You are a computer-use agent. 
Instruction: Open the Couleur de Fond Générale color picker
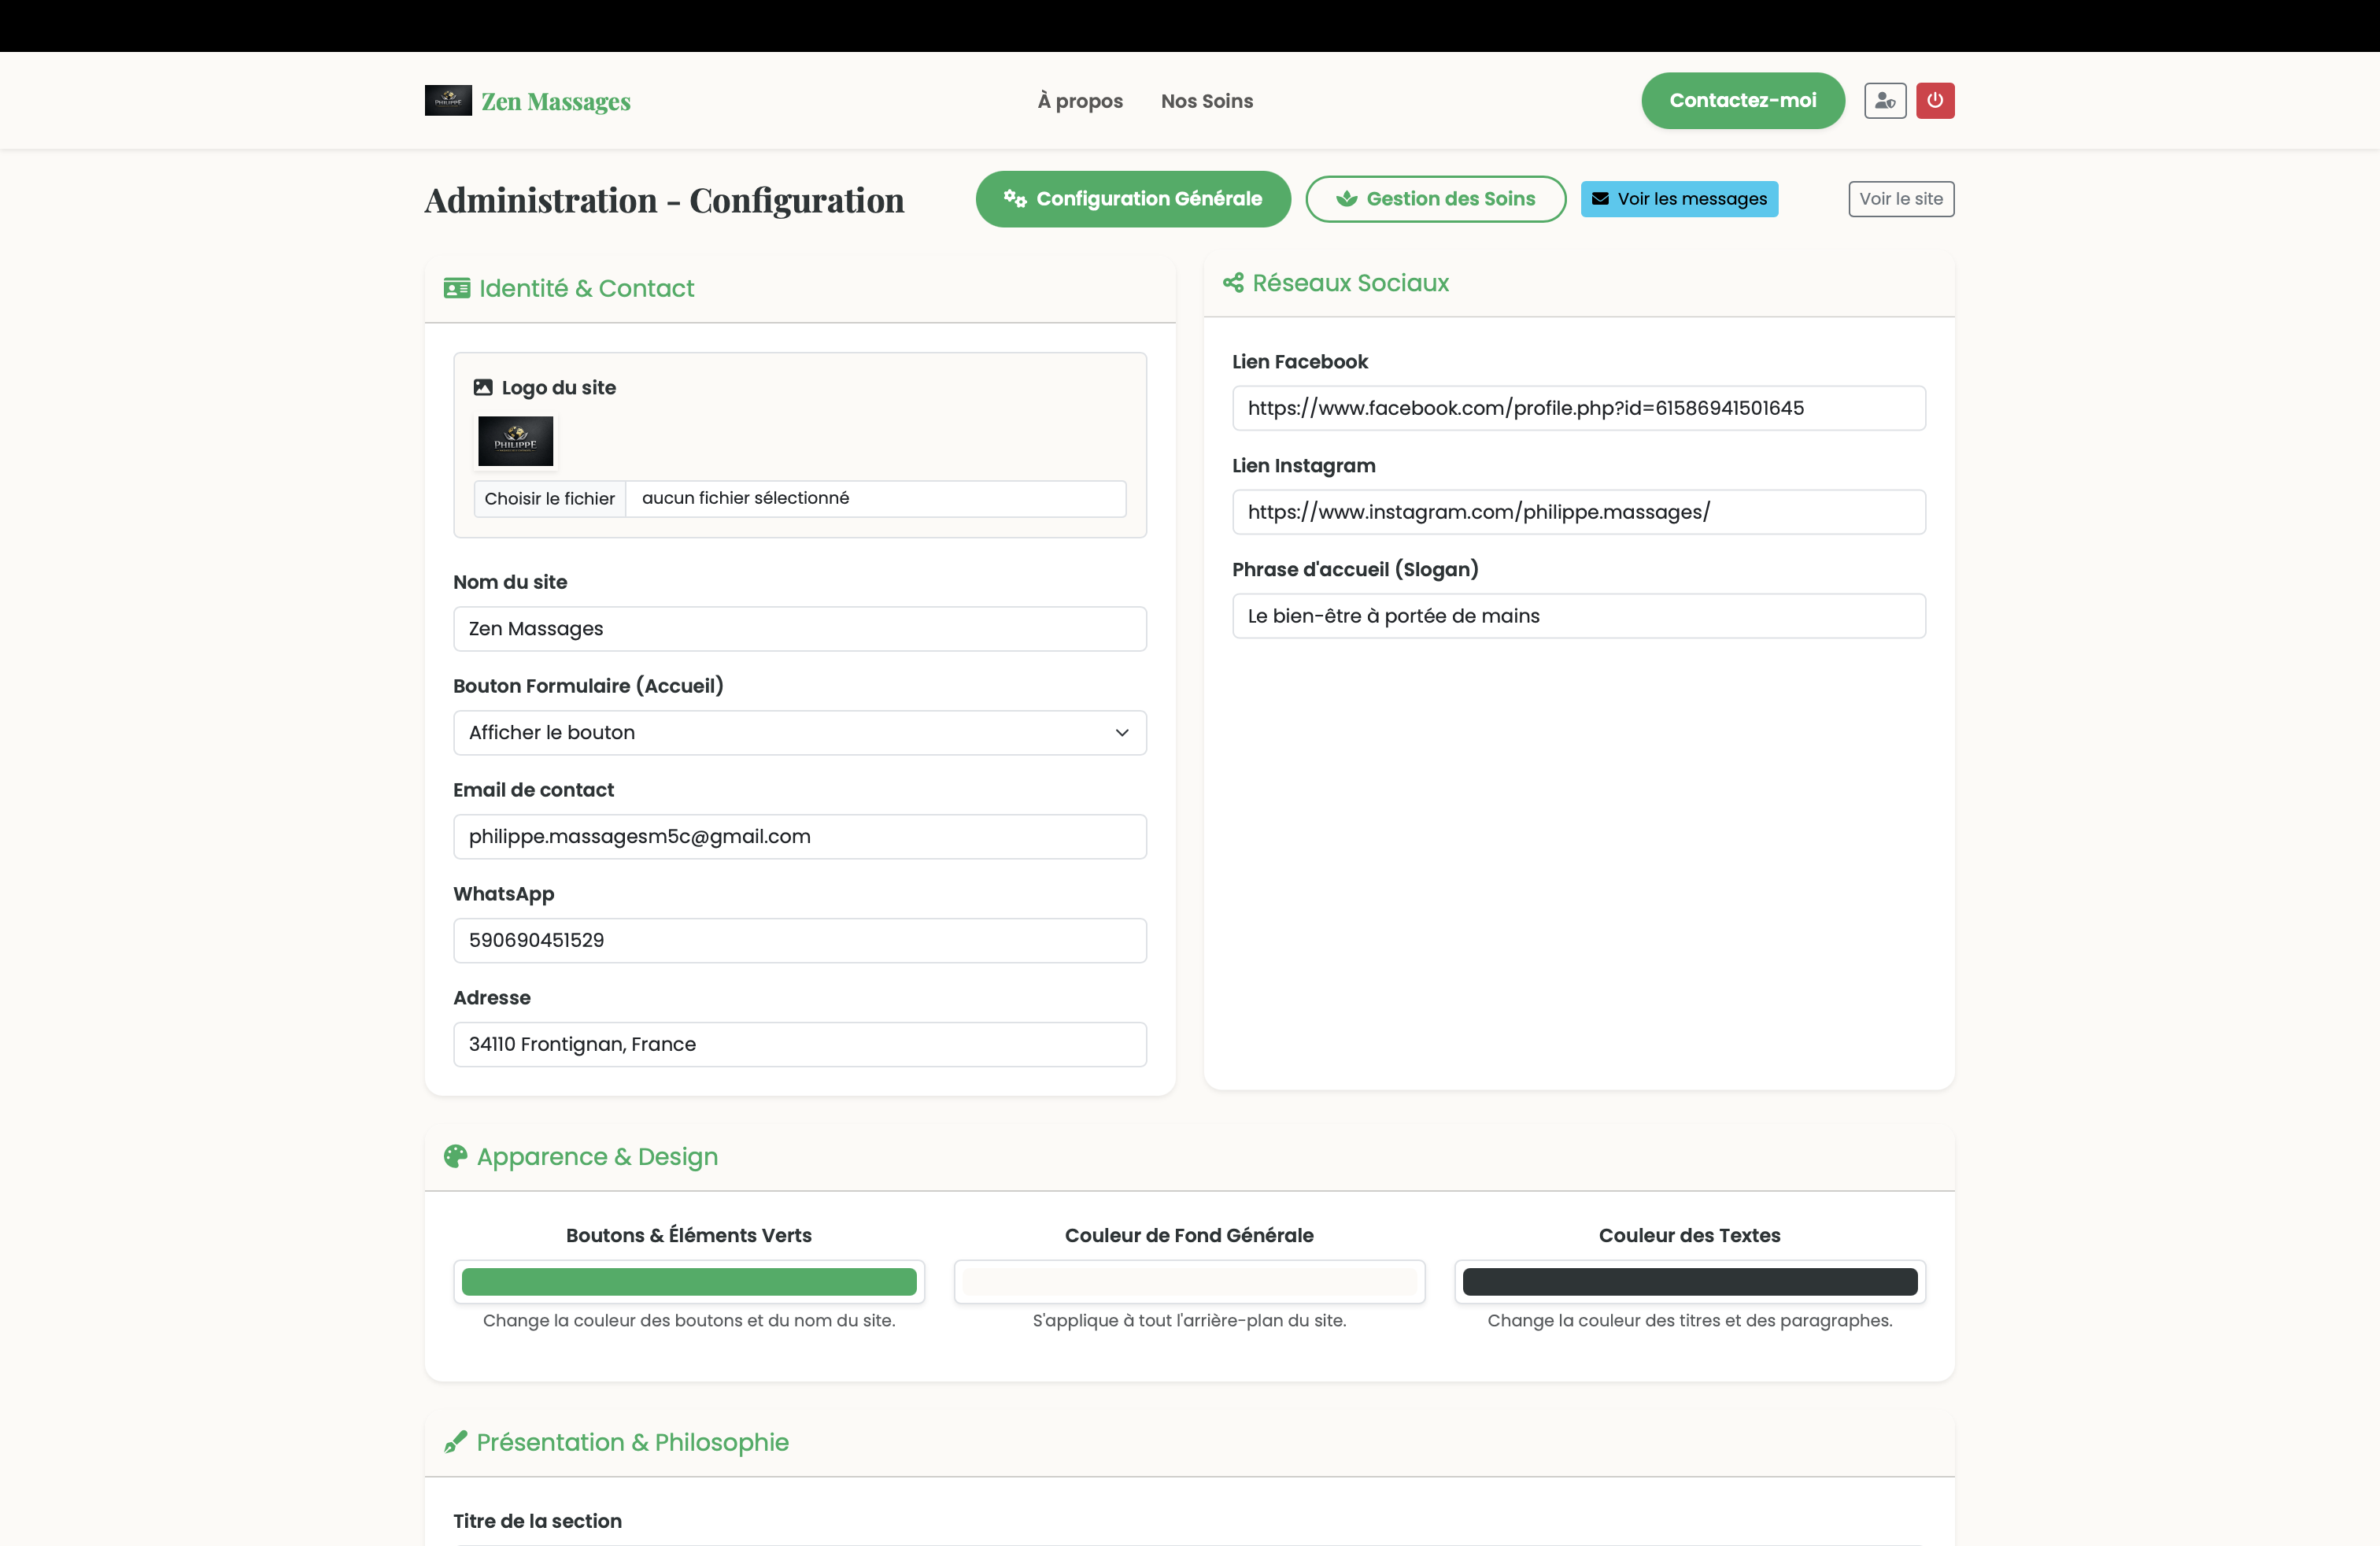[x=1189, y=1282]
